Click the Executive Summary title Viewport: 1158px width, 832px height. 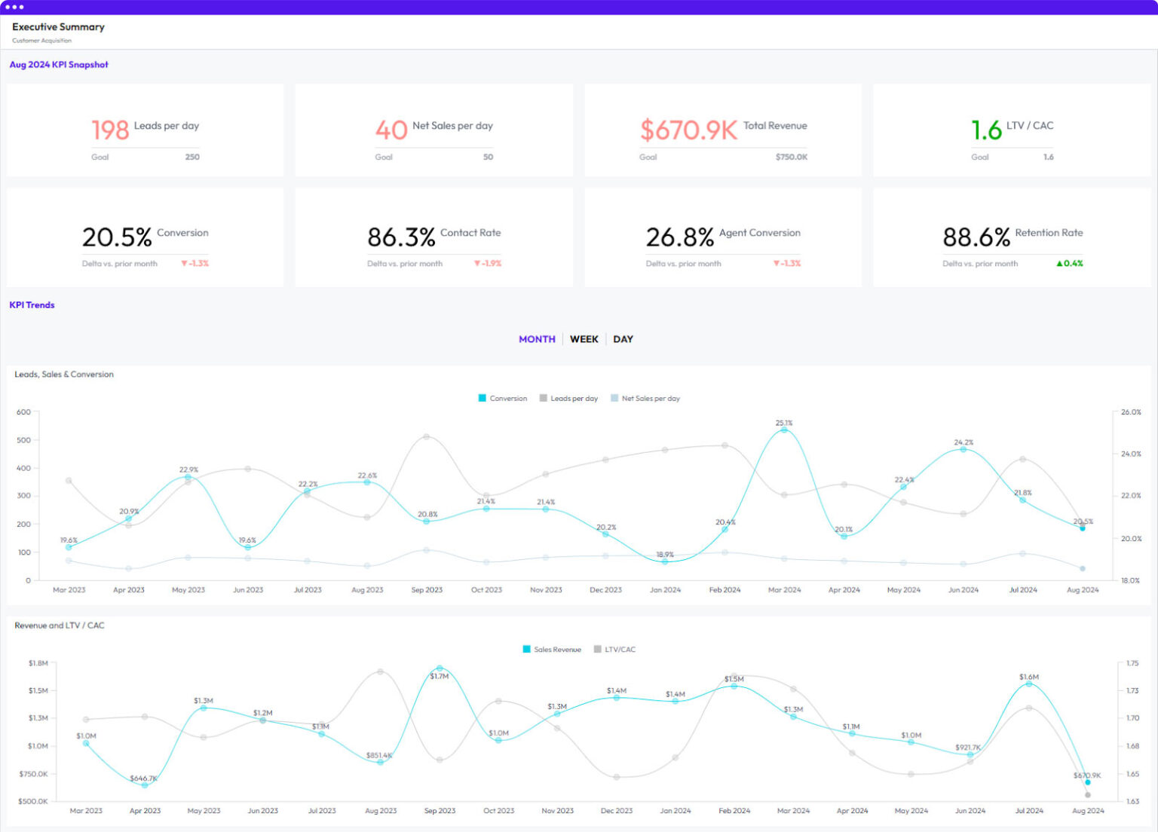[x=58, y=27]
